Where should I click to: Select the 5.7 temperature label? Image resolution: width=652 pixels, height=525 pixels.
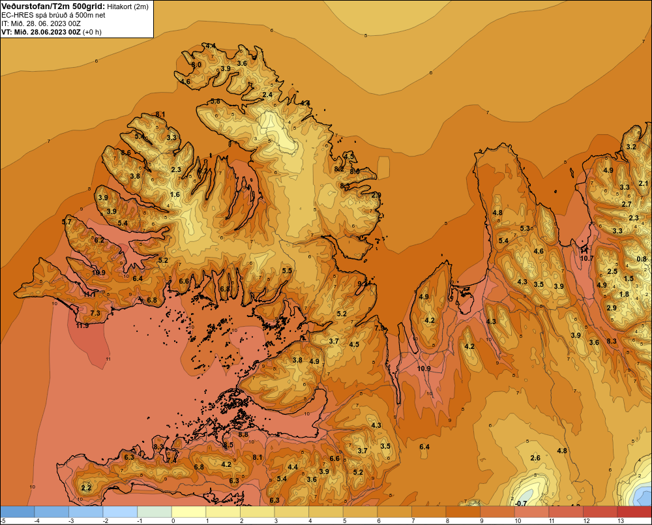coord(67,222)
